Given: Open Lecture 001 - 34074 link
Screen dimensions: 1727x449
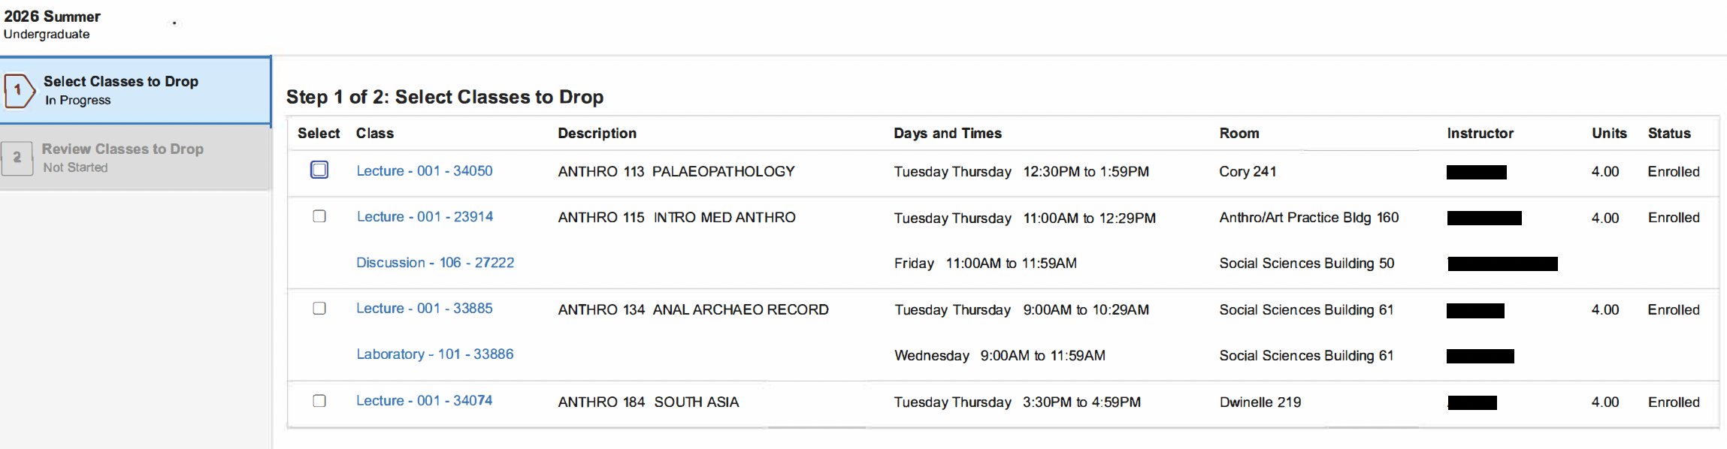Looking at the screenshot, I should (x=424, y=401).
